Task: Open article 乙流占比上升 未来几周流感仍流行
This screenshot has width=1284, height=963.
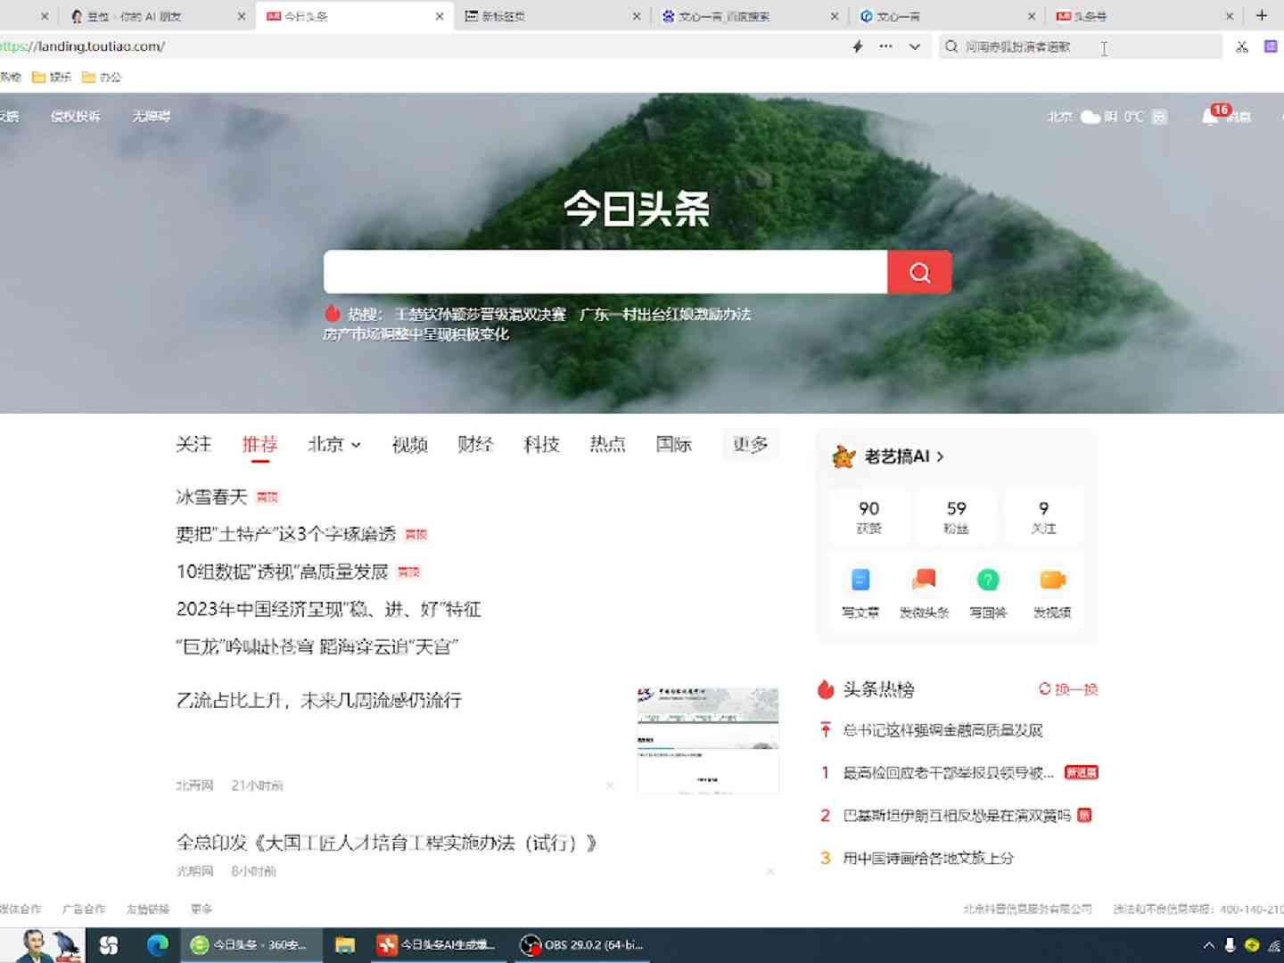Action: click(x=318, y=700)
